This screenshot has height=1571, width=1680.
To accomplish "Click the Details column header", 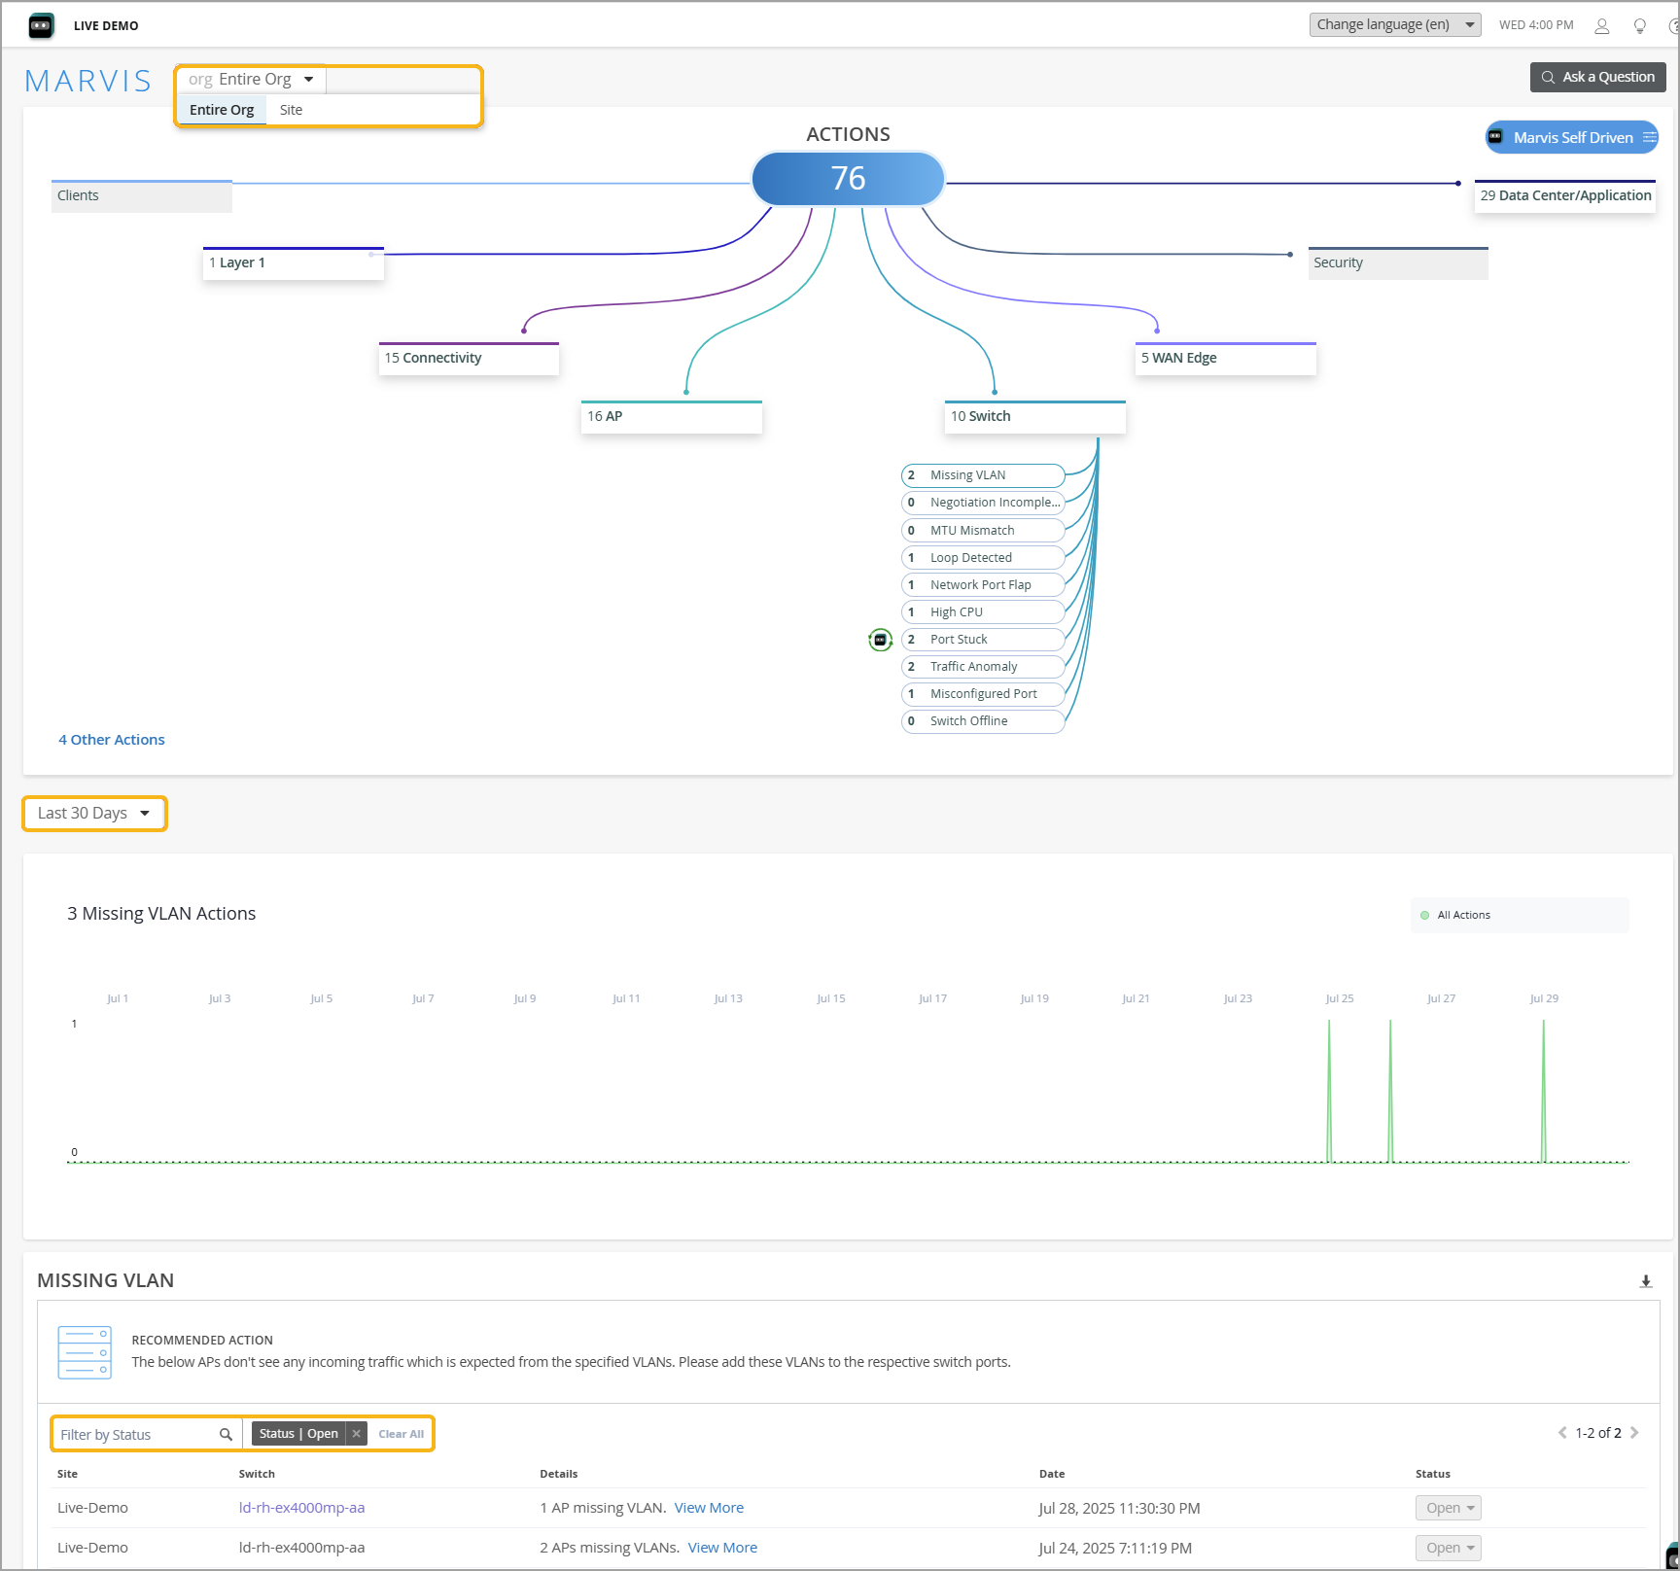I will 558,1474.
